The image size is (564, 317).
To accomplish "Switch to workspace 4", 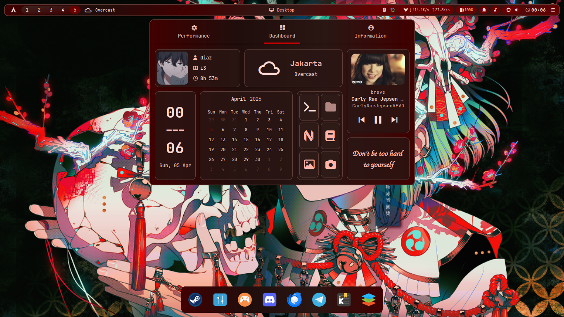I will click(63, 10).
